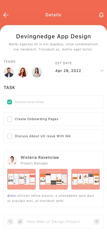Uncheck the Create User Flow task
107x232 pixels.
10,102
